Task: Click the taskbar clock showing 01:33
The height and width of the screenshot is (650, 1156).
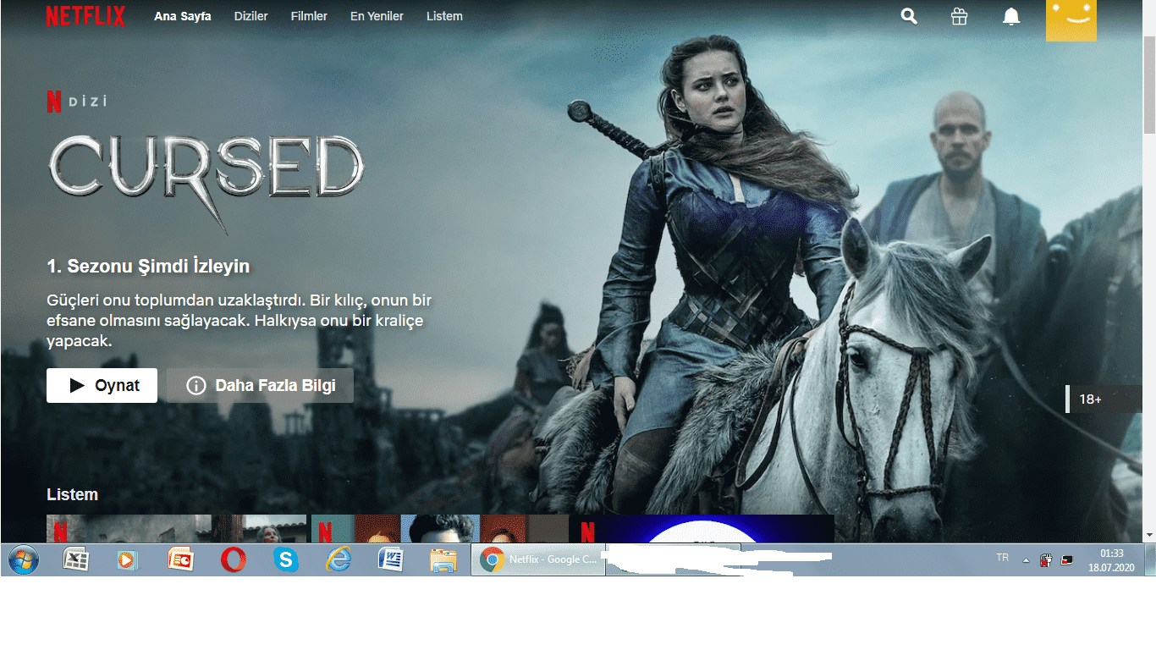Action: (x=1111, y=560)
